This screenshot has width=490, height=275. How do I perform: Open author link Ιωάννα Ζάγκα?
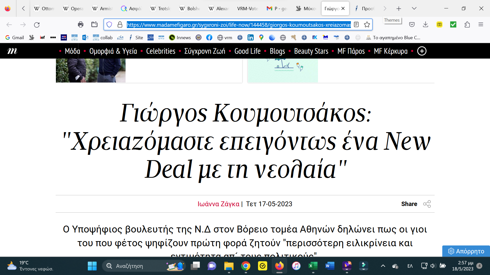click(218, 204)
